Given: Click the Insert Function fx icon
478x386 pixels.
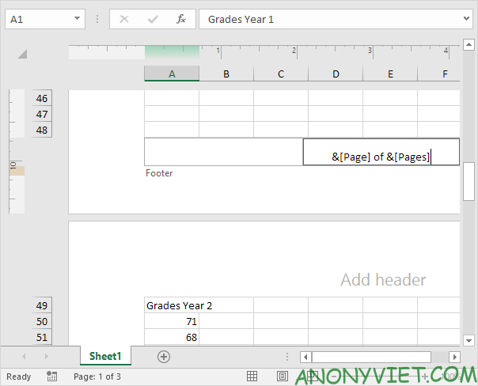Looking at the screenshot, I should [180, 18].
